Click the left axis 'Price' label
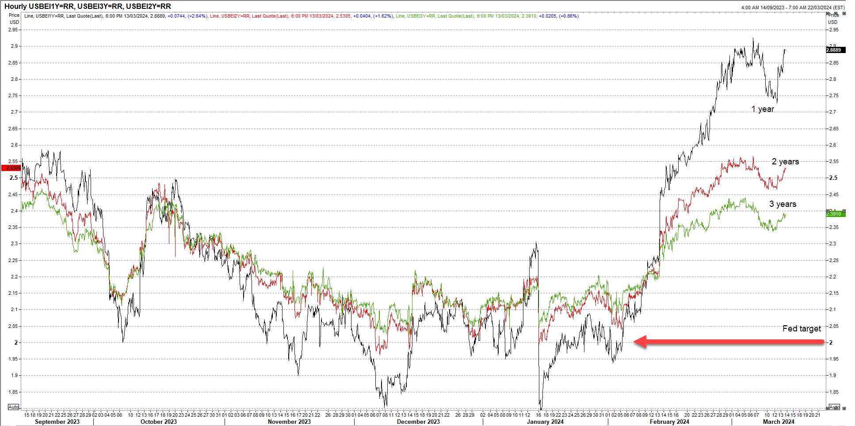This screenshot has width=855, height=426. tap(14, 15)
